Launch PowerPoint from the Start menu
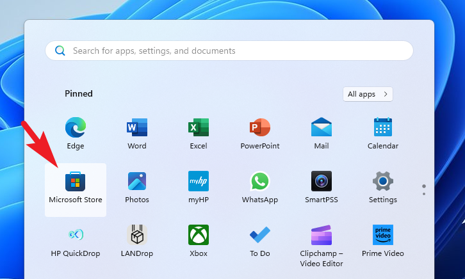 tap(260, 133)
